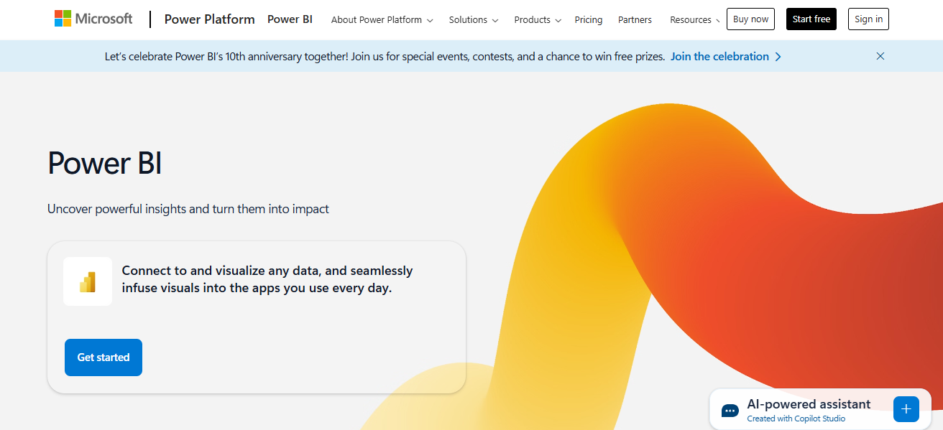Click the 'Power BI' main heading
943x430 pixels.
(x=105, y=163)
